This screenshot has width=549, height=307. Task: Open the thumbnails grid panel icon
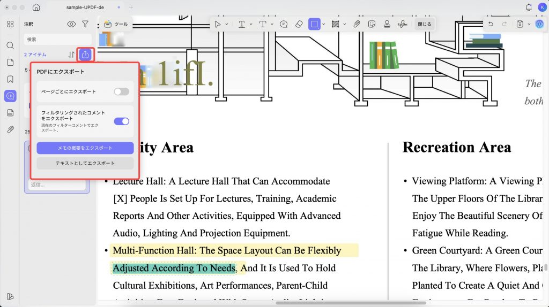click(x=10, y=24)
